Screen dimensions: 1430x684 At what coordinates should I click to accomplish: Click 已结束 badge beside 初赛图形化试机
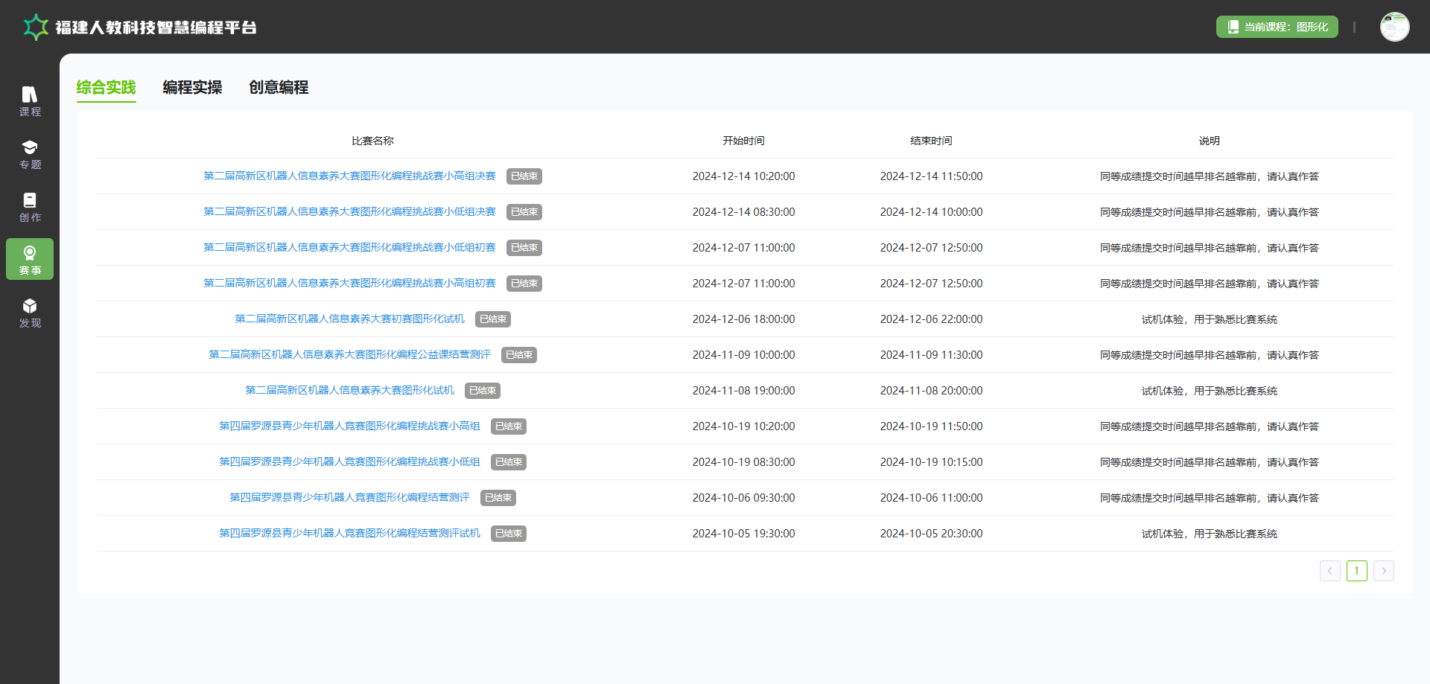[492, 319]
